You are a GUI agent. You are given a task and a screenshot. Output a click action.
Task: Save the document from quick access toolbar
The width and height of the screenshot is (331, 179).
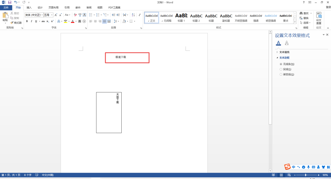[x=10, y=2]
